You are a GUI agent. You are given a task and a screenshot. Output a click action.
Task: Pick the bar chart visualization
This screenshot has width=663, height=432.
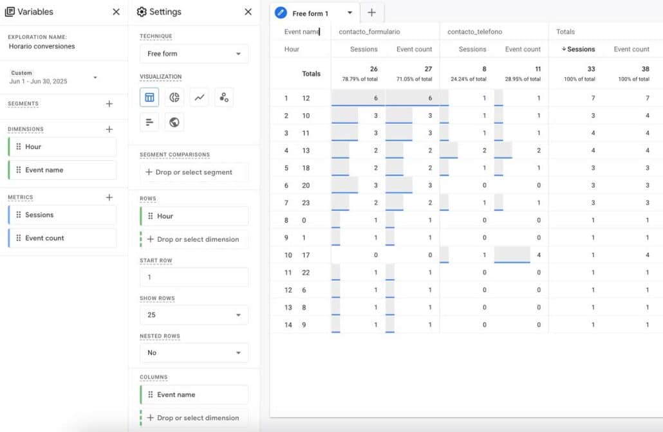[149, 122]
